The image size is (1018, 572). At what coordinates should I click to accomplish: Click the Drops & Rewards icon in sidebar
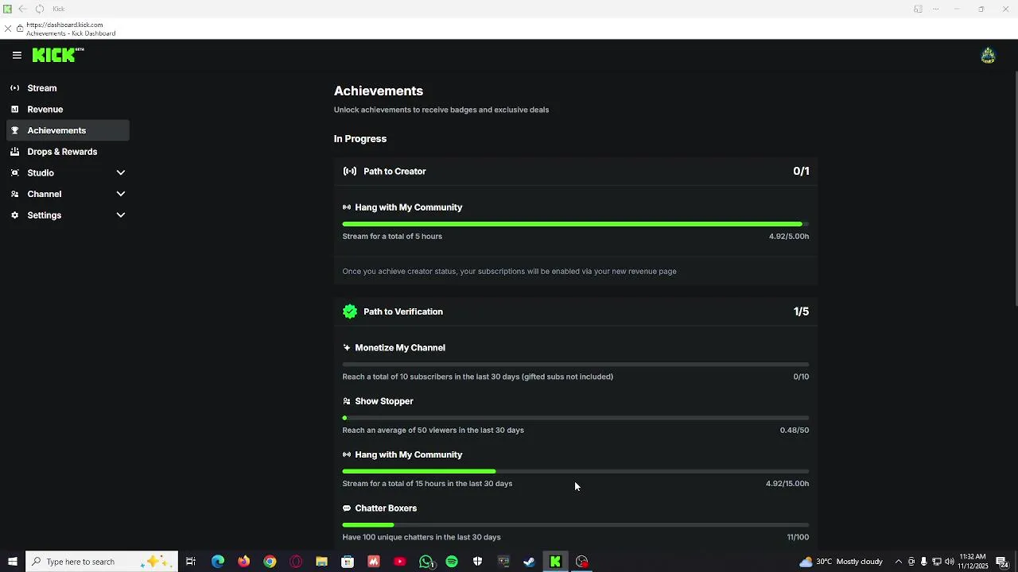tap(15, 152)
